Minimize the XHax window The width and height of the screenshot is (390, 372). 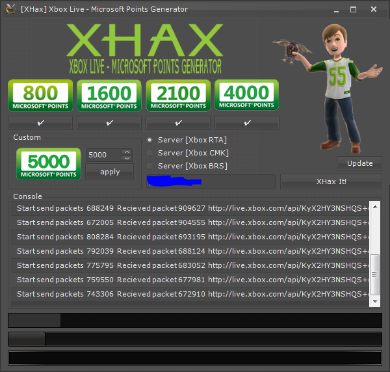click(x=337, y=10)
